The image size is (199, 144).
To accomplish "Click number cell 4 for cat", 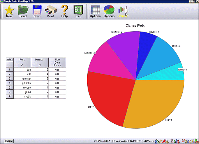I will [40, 74].
